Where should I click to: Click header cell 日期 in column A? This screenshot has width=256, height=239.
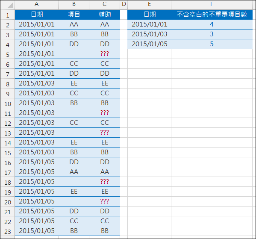pos(37,15)
